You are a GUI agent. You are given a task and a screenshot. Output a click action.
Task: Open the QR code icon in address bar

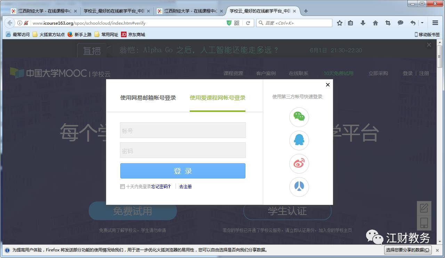click(x=237, y=23)
